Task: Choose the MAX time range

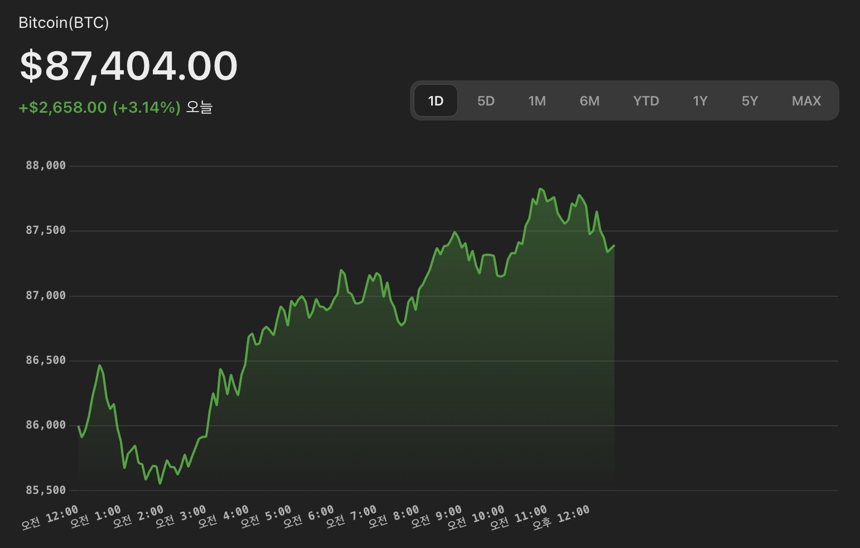Action: coord(806,101)
